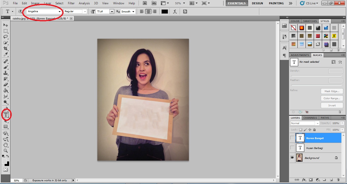This screenshot has width=347, height=184.
Task: Launch Adobe Bridge
Action: point(145,3)
